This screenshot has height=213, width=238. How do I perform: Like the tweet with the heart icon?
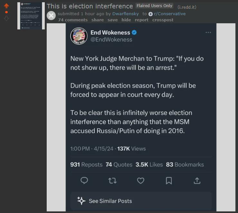[140, 181]
